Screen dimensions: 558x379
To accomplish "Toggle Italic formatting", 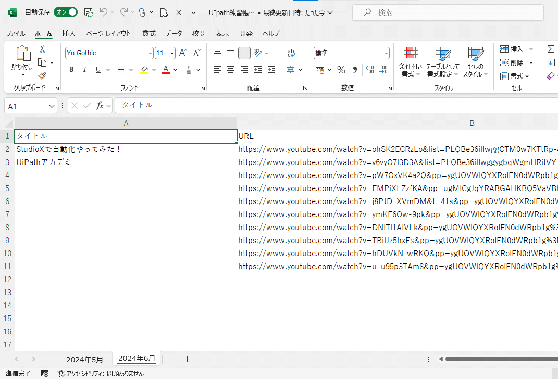I will click(x=85, y=70).
